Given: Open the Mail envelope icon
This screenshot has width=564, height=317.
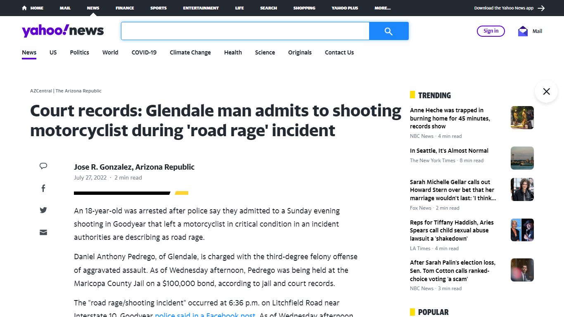Looking at the screenshot, I should coord(523,31).
